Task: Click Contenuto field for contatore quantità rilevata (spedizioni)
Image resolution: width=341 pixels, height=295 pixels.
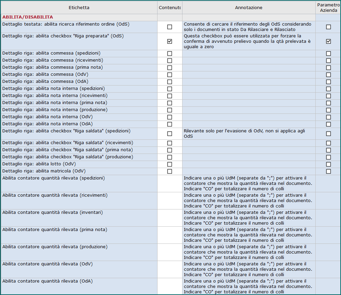Action: 170,184
